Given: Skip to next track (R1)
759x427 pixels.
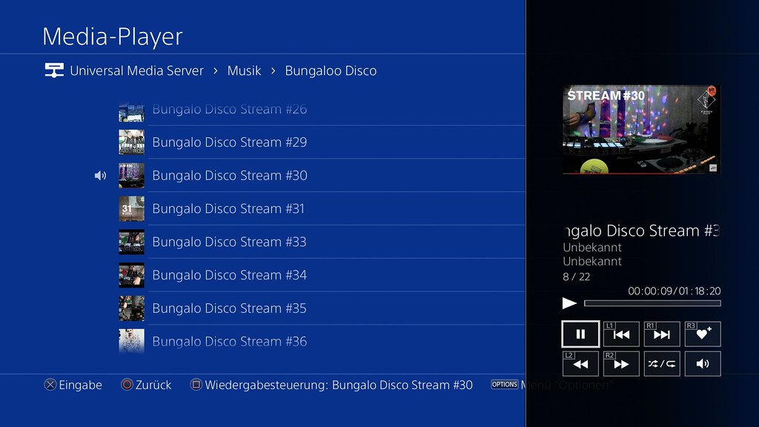Looking at the screenshot, I should pyautogui.click(x=662, y=334).
